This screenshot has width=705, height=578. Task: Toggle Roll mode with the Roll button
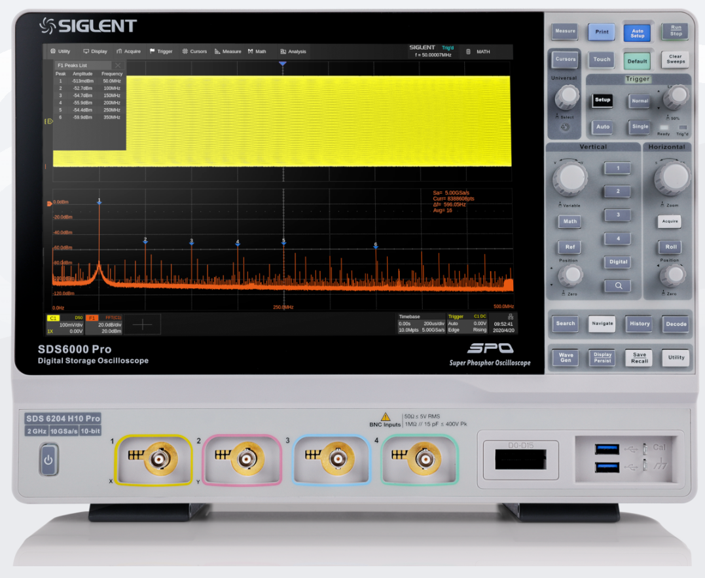coord(671,247)
